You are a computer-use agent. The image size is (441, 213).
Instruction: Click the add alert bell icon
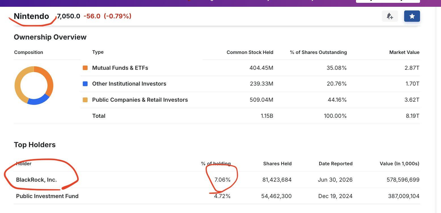point(390,16)
